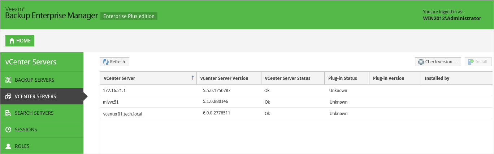Select the vcenter01.tech.local row
Screen dimensions: 494x154
(x=296, y=113)
